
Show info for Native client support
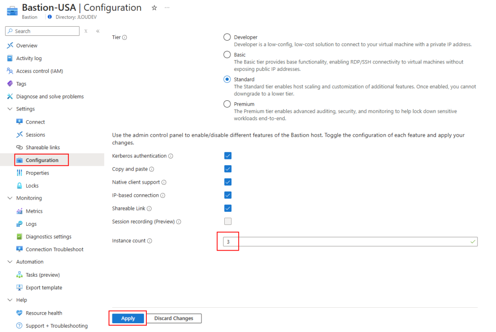coord(164,182)
